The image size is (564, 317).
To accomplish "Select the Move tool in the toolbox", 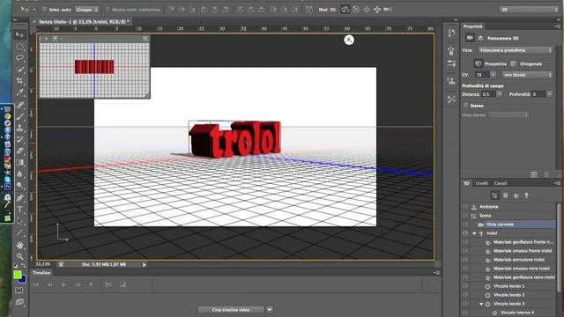I will click(x=19, y=35).
